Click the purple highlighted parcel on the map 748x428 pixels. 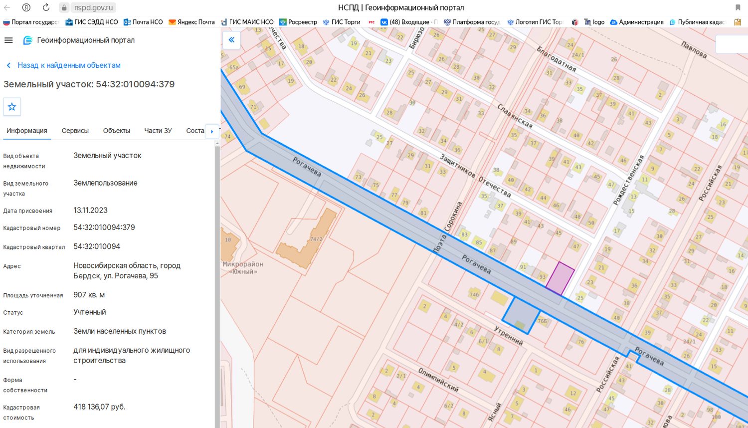point(560,278)
